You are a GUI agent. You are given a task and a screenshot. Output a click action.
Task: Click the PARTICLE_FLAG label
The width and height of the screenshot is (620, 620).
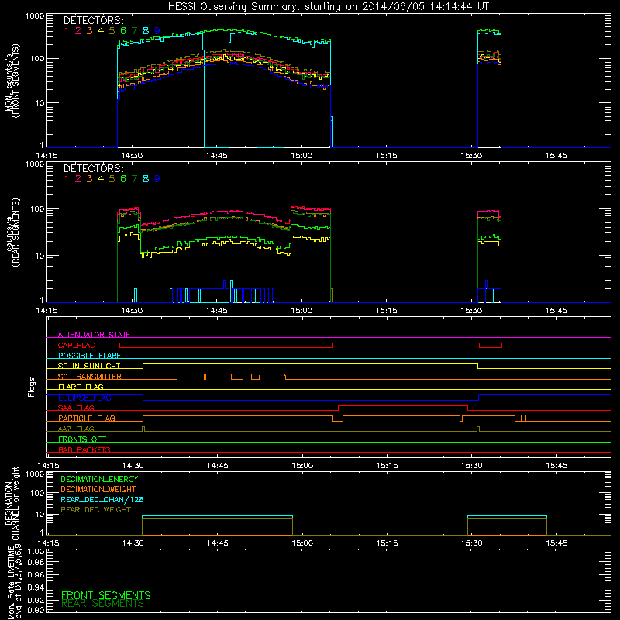coord(87,418)
